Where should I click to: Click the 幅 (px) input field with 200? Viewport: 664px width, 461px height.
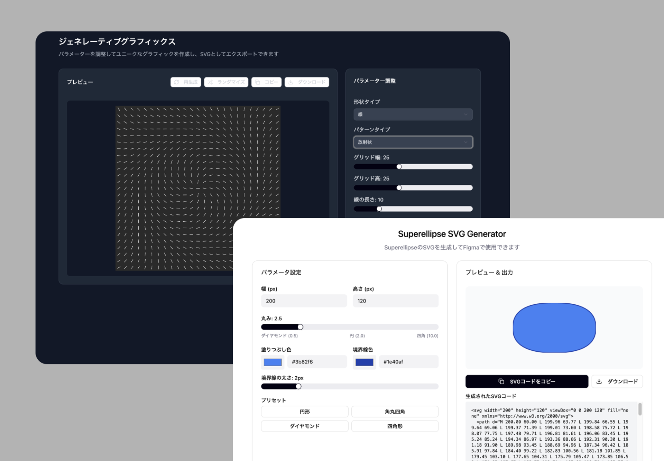[x=304, y=301]
